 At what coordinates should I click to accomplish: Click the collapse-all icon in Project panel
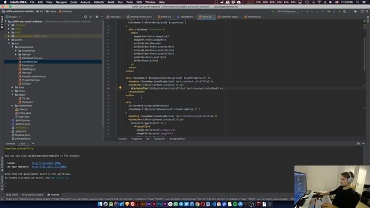(91, 17)
